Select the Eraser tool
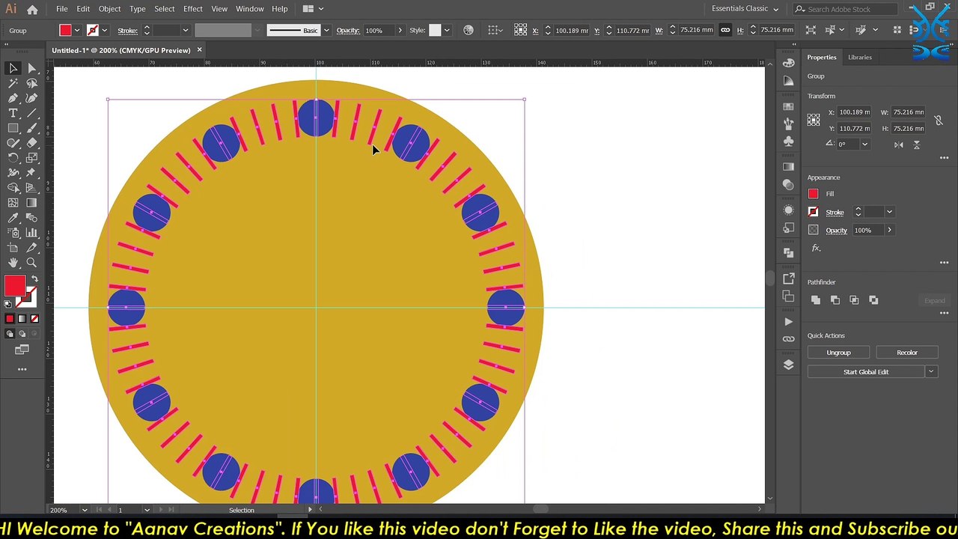This screenshot has height=539, width=958. pos(31,143)
